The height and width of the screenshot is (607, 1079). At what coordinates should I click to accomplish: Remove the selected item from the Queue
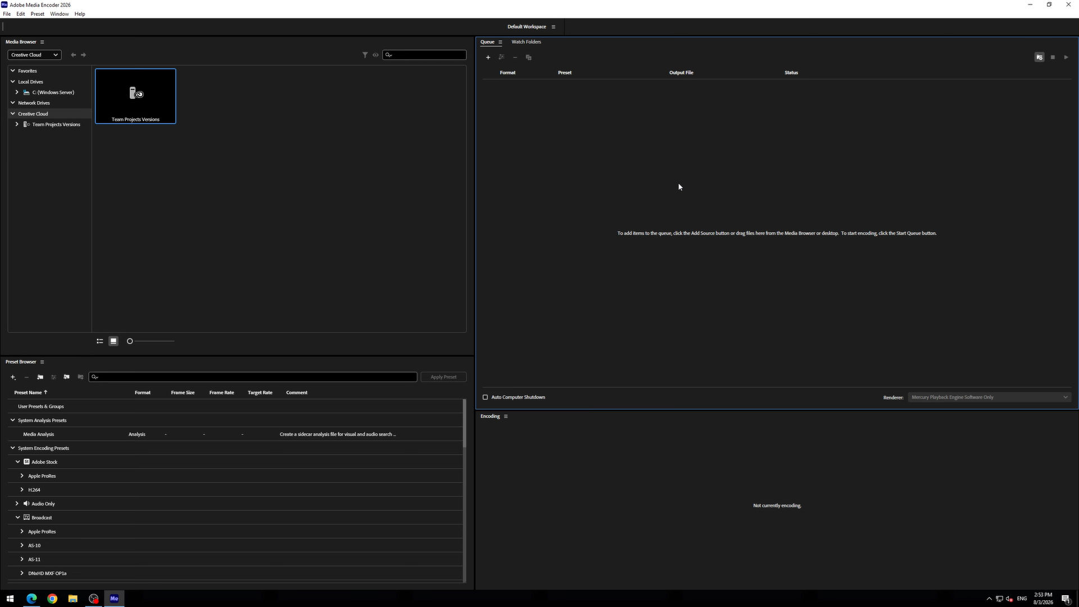coord(515,57)
